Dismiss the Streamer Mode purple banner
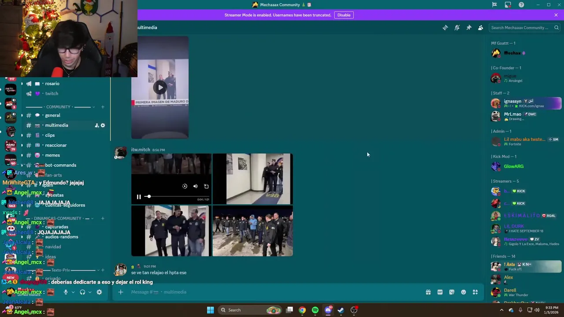The image size is (564, 317). pyautogui.click(x=556, y=15)
